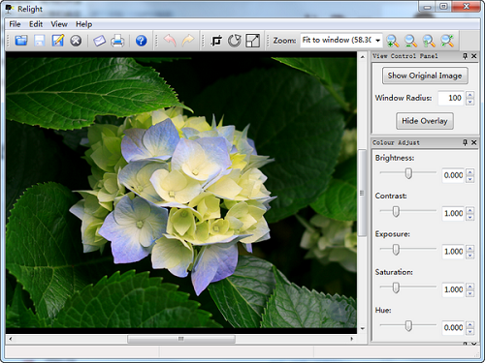Click the Redo arrow icon

pyautogui.click(x=188, y=41)
